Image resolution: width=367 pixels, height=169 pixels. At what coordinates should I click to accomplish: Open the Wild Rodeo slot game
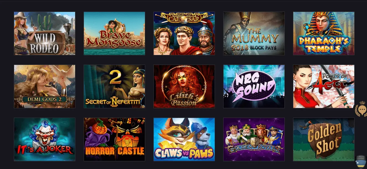[x=45, y=33]
